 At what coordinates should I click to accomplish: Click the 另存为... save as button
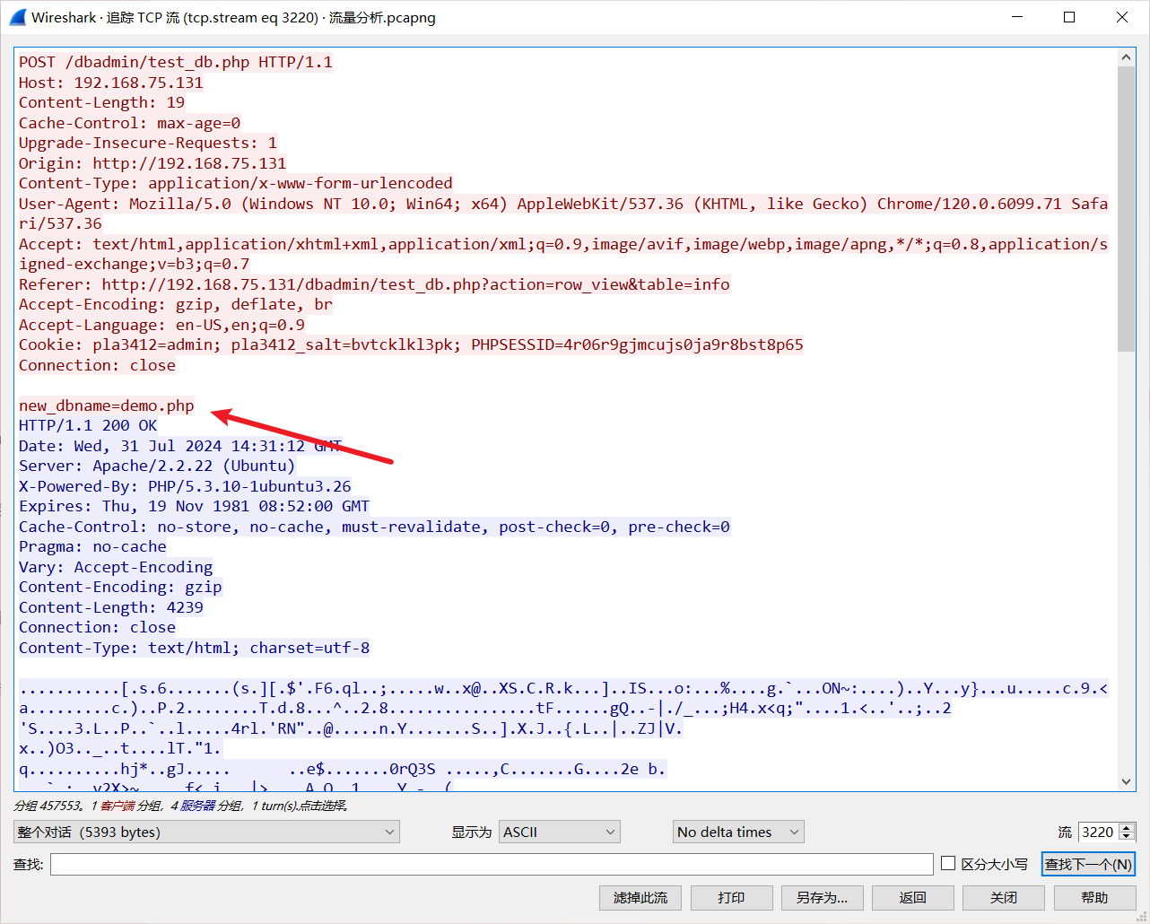[x=822, y=897]
